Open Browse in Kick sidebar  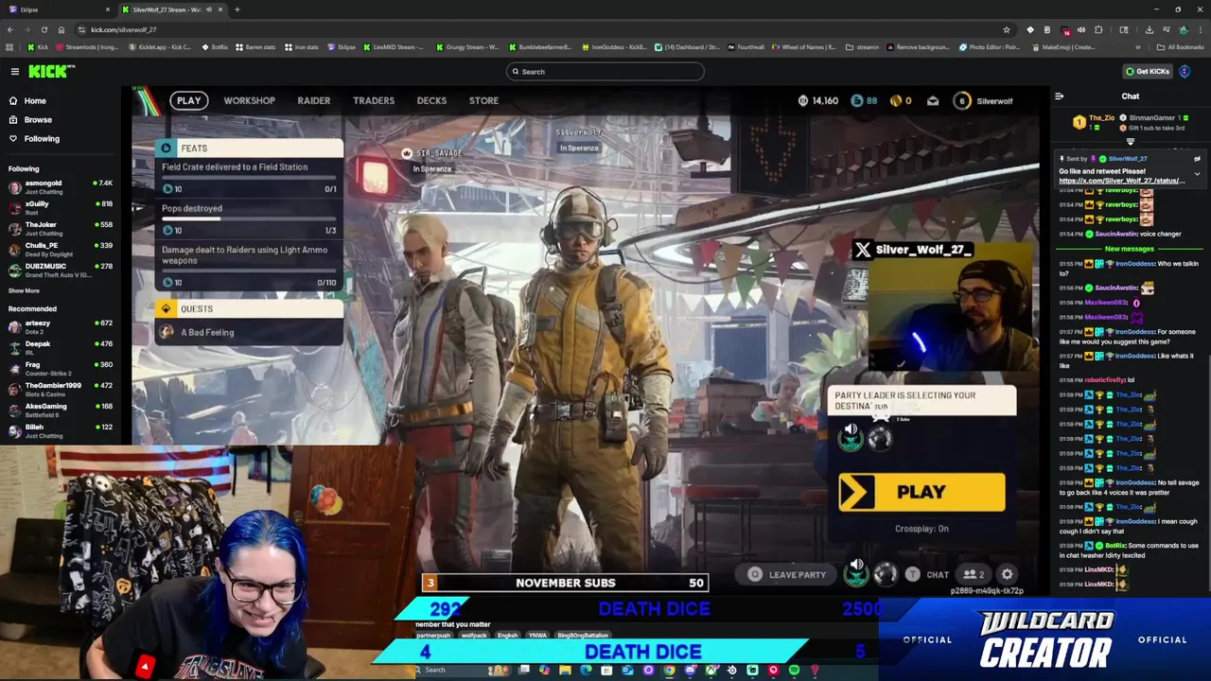[x=38, y=120]
